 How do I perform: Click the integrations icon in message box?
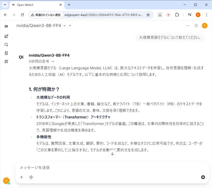tap(31, 177)
